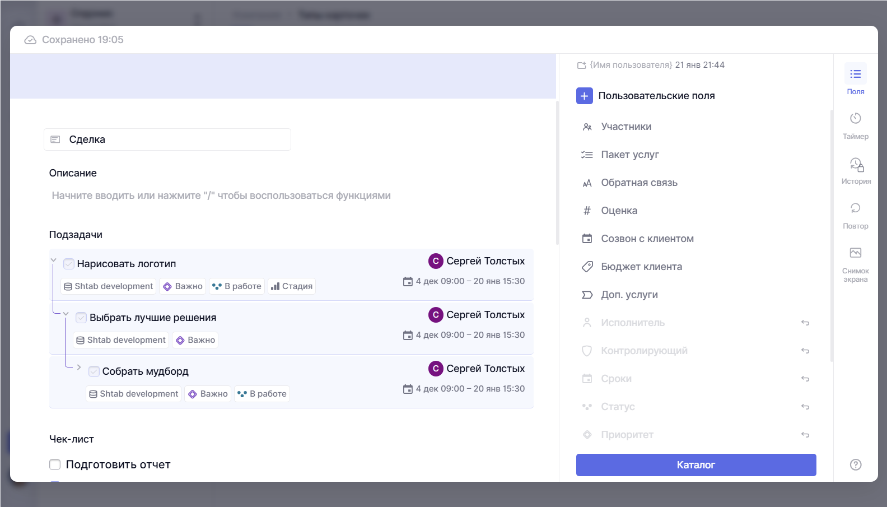Click the Каталог button
Viewport: 887px width, 507px height.
[695, 465]
